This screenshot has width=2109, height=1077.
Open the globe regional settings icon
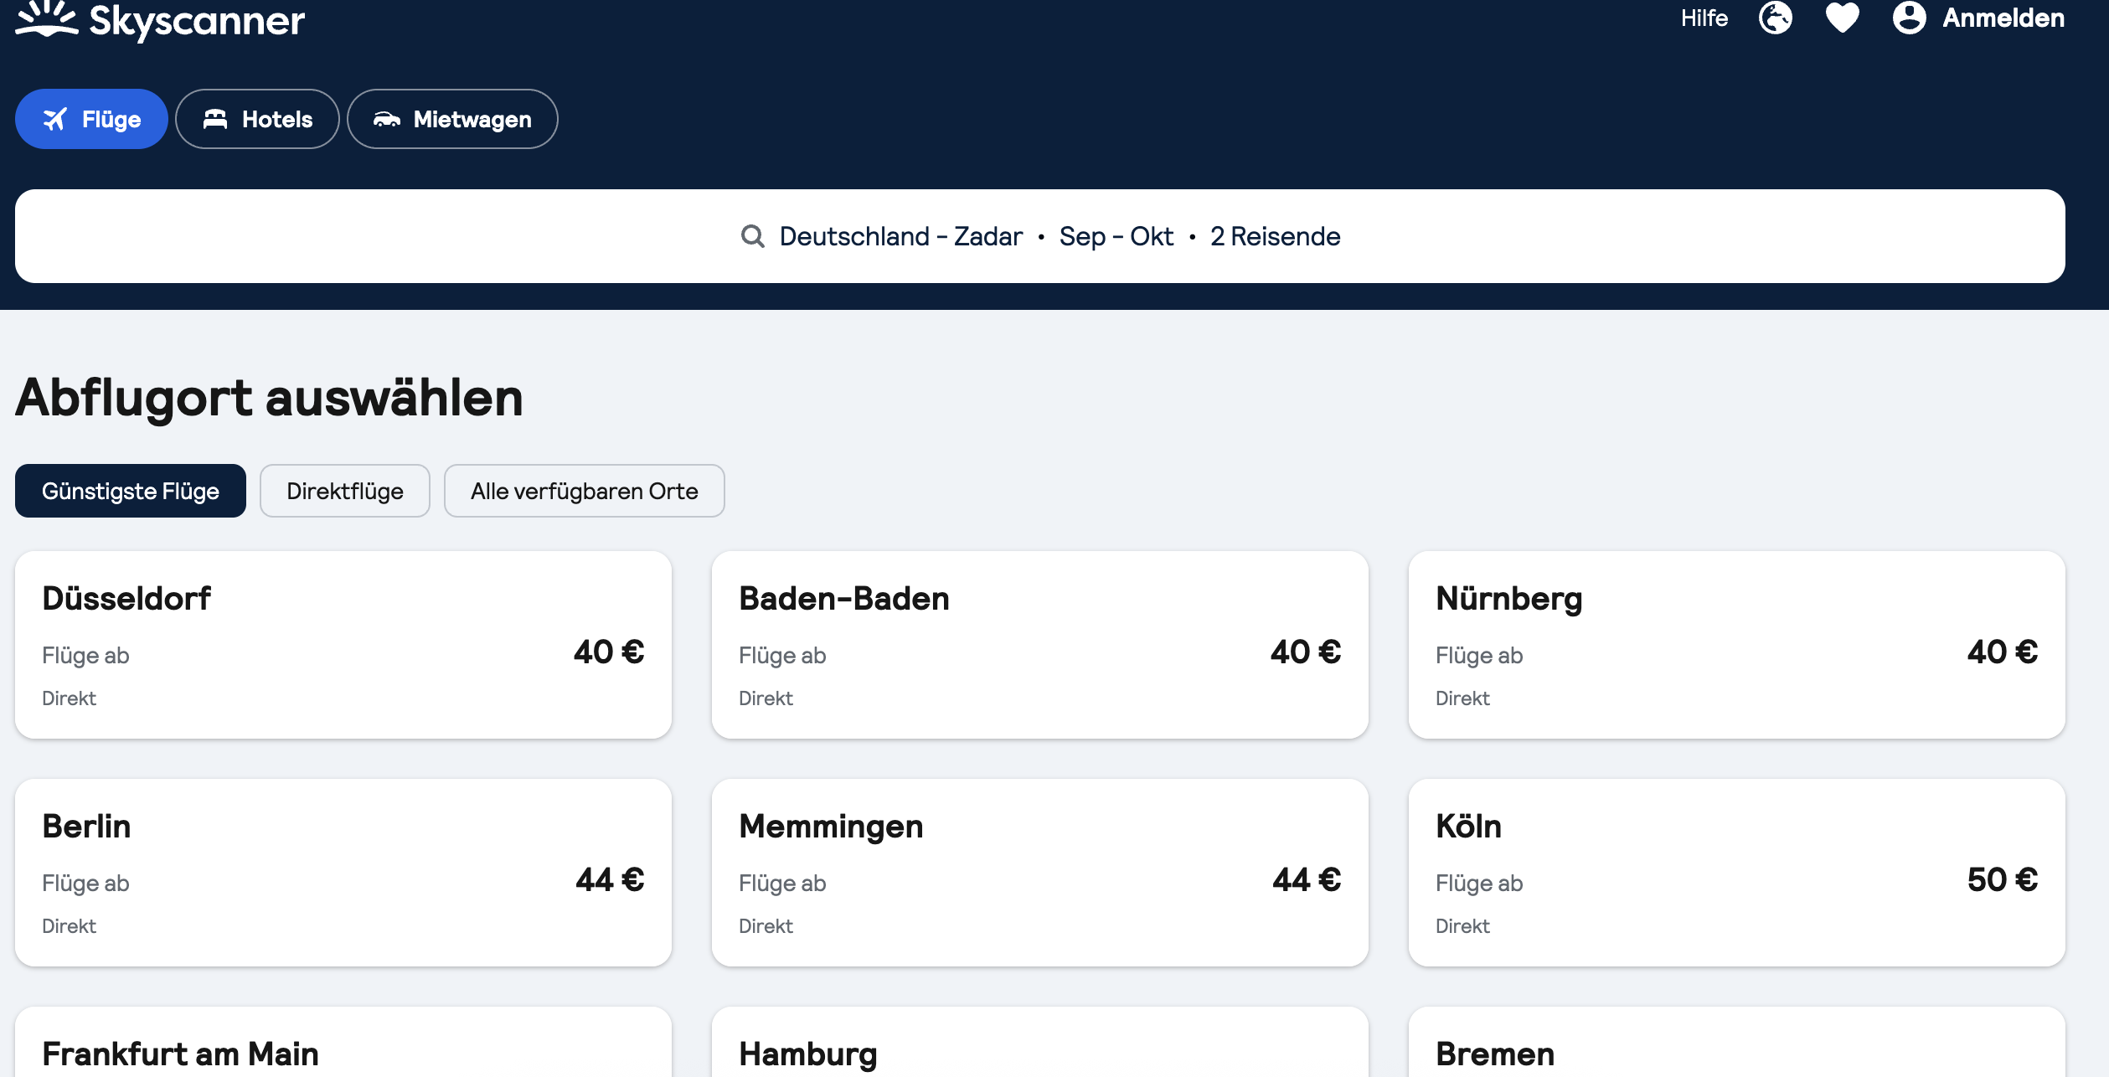tap(1775, 18)
